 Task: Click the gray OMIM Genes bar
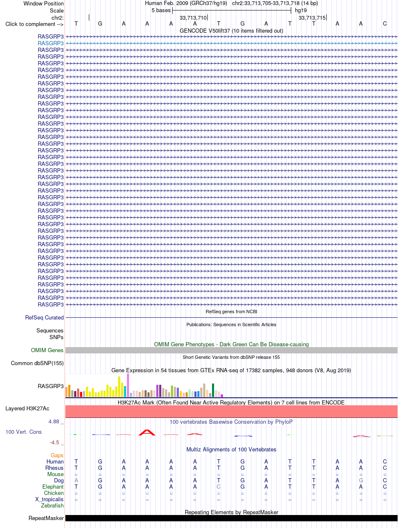tap(231, 350)
